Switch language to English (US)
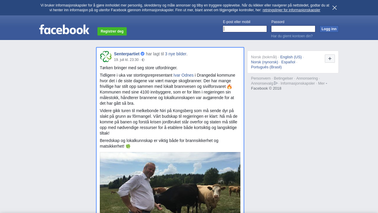 point(291,57)
